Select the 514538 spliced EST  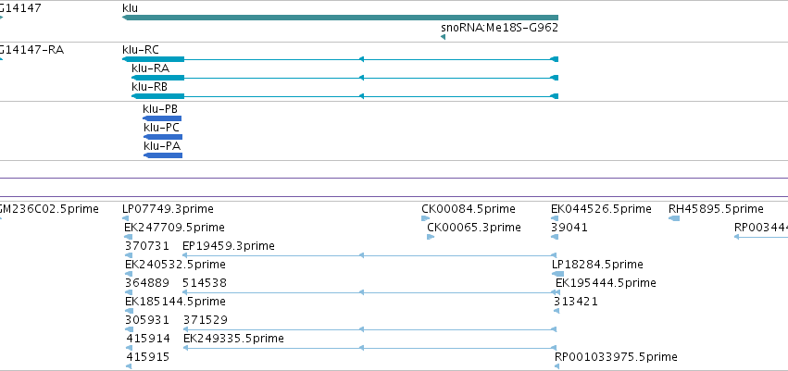click(x=371, y=292)
